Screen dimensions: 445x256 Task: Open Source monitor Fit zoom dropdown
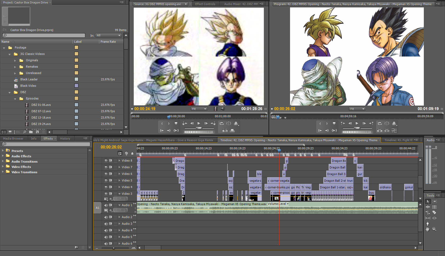tap(199, 109)
